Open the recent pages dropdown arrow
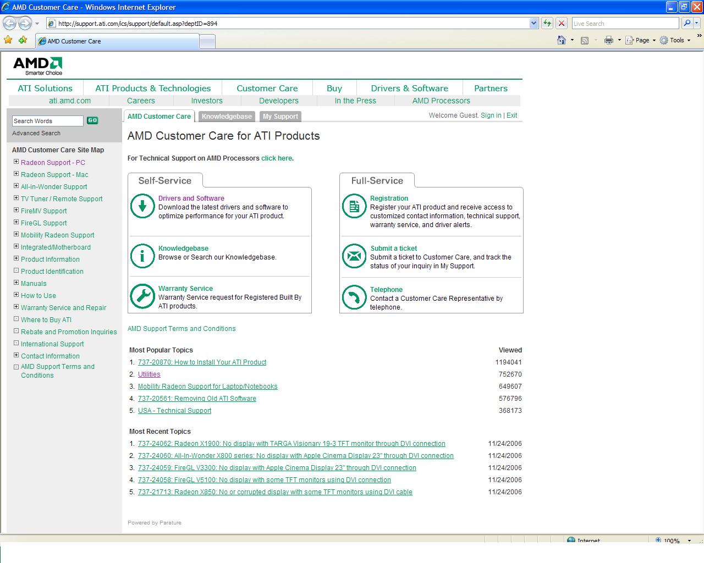This screenshot has height=563, width=704. 37,24
